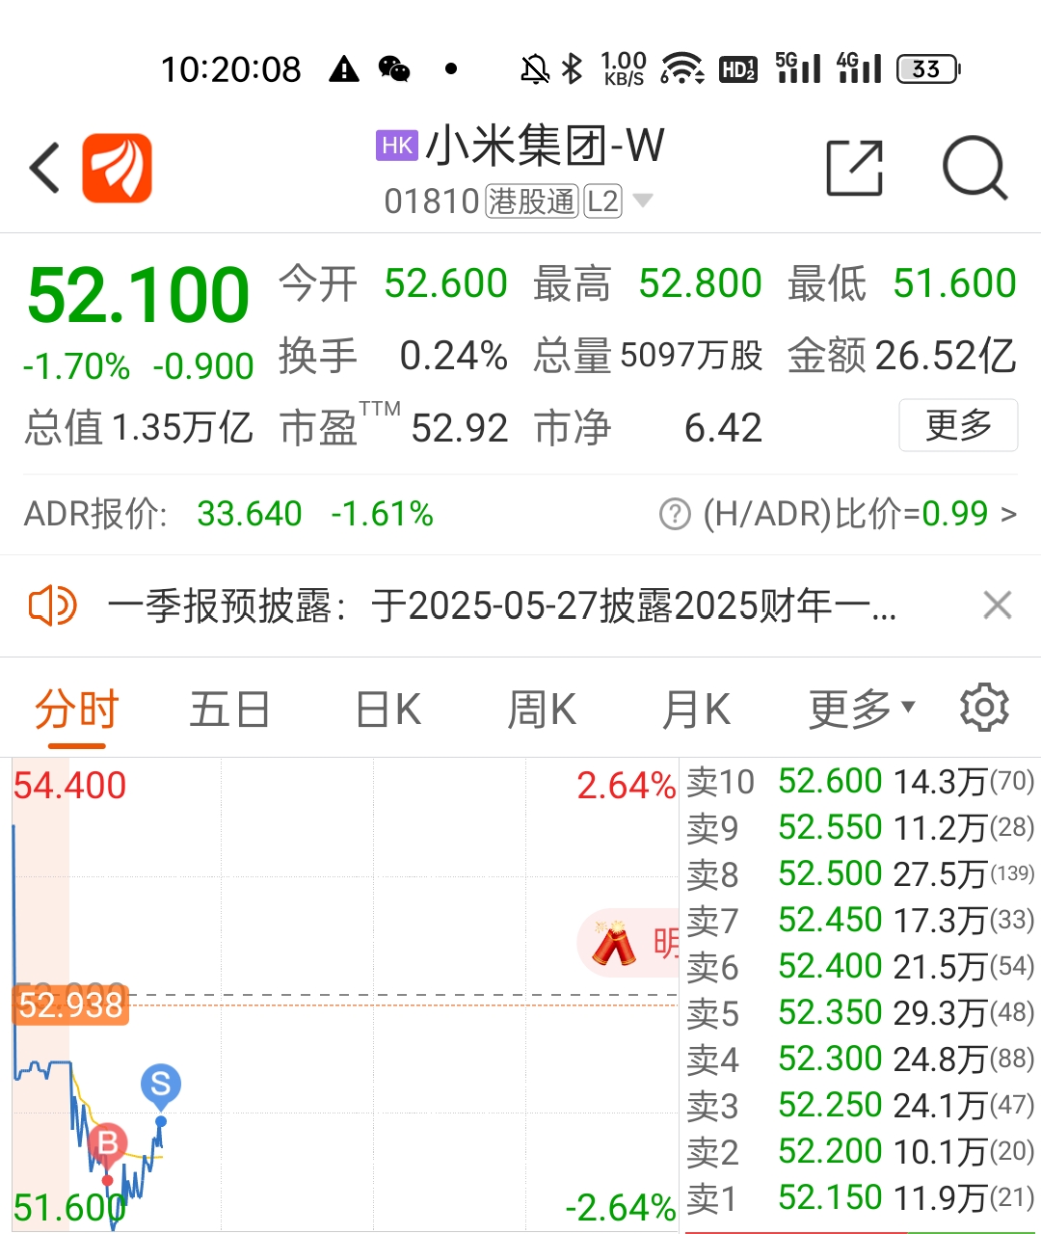This screenshot has height=1234, width=1041.
Task: Tap the Wi-Fi status icon
Action: [681, 69]
